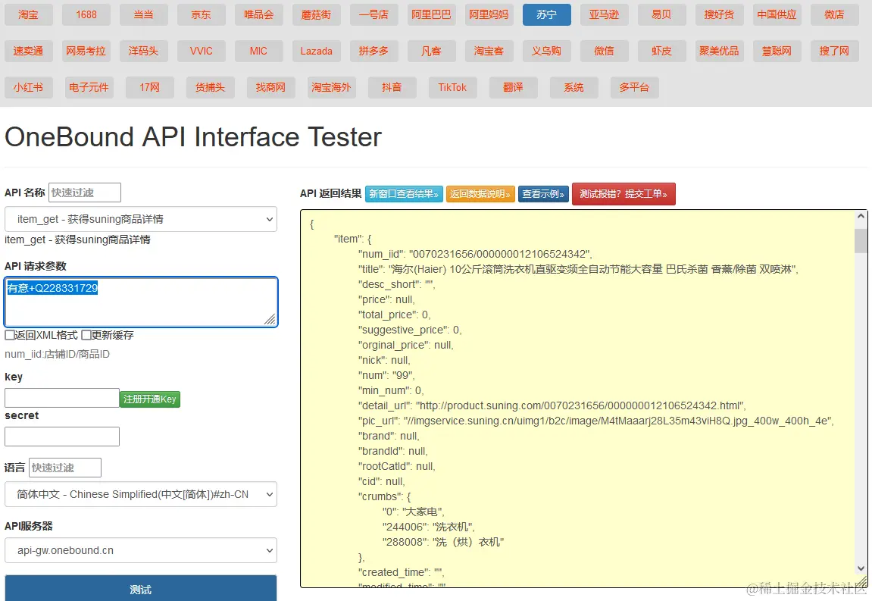
Task: Open the 货捕头 tab
Action: 210,87
